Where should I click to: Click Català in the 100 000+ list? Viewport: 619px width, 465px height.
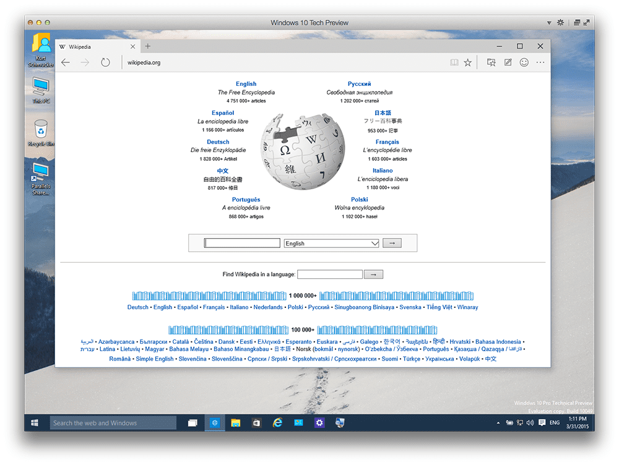coord(180,341)
